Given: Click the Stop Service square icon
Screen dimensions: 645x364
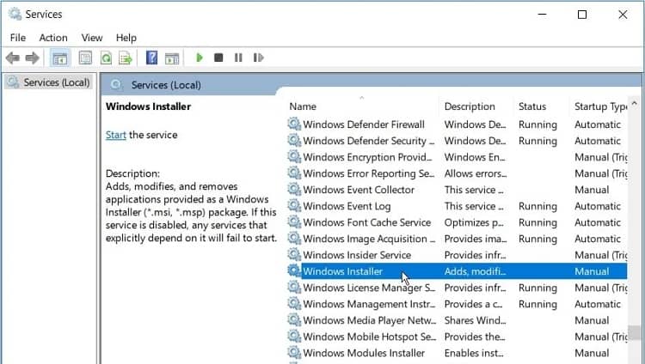Looking at the screenshot, I should click(x=218, y=58).
